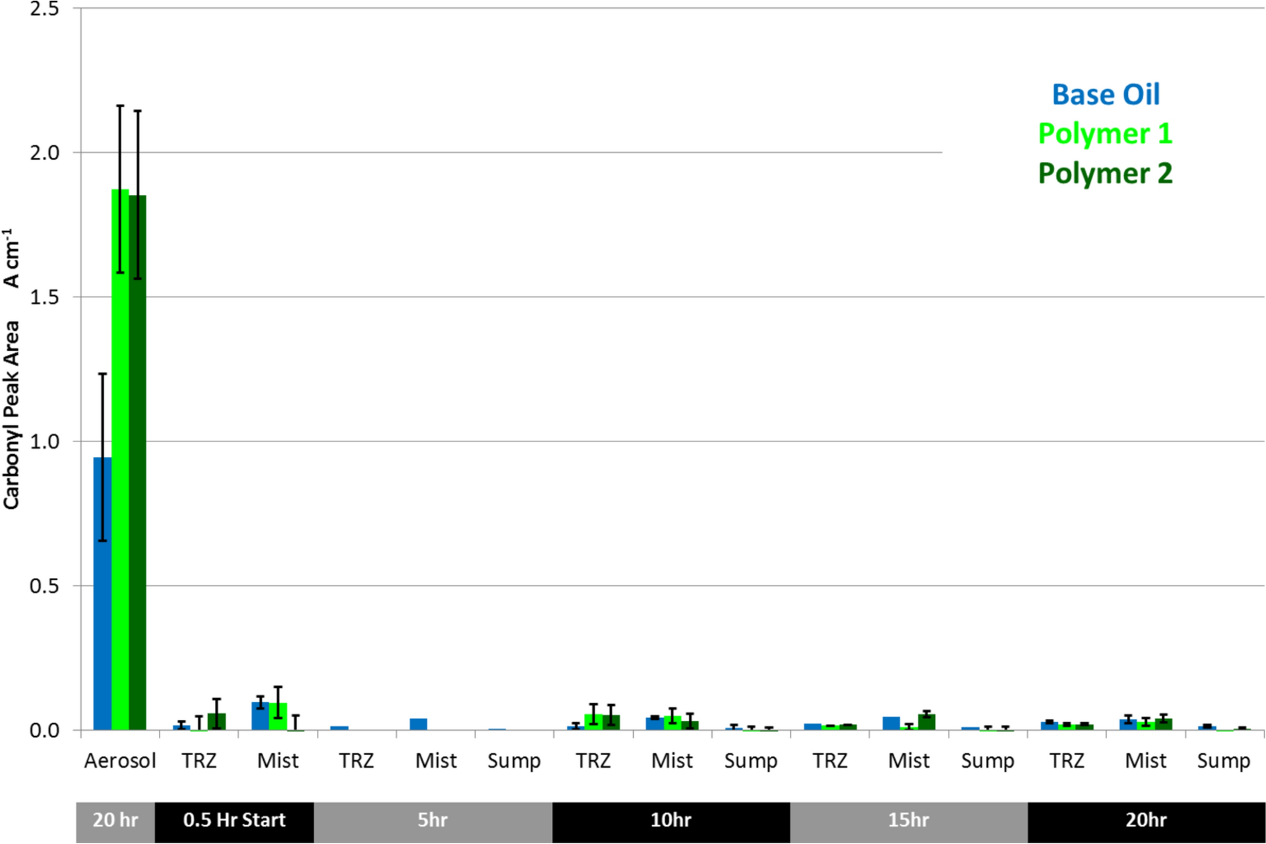Click the Base Oil legend label
The height and width of the screenshot is (844, 1266).
[x=1105, y=94]
